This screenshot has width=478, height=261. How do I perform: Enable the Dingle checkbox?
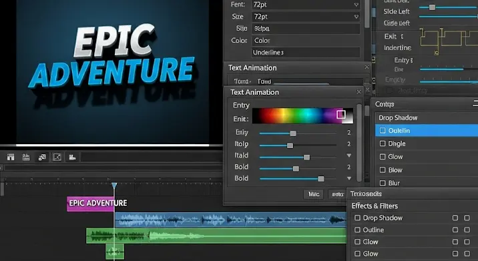click(x=383, y=144)
